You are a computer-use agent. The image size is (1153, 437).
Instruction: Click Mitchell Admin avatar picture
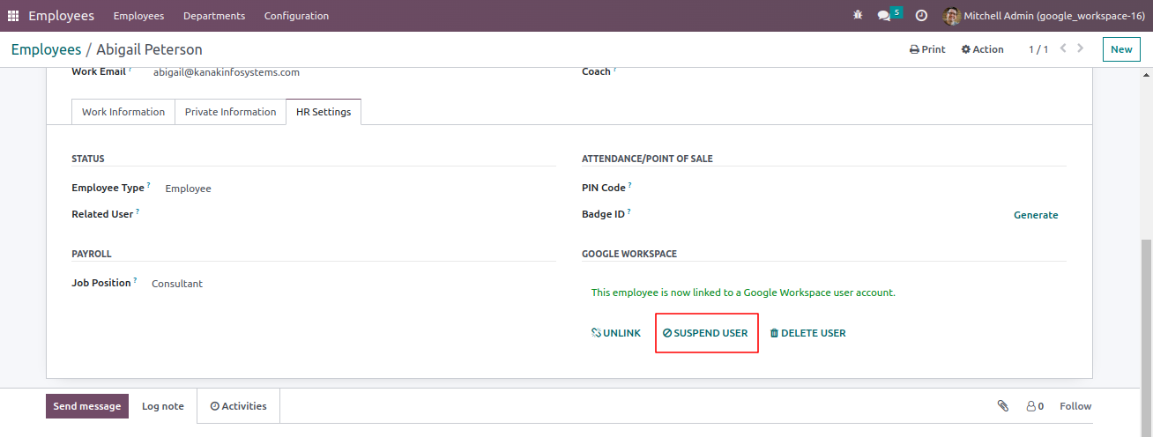pyautogui.click(x=951, y=16)
